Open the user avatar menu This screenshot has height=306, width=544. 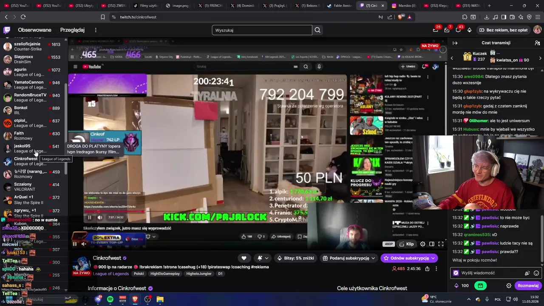[537, 30]
